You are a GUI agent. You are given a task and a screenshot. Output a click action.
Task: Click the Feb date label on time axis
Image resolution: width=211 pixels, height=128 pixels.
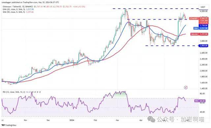coord(95,120)
